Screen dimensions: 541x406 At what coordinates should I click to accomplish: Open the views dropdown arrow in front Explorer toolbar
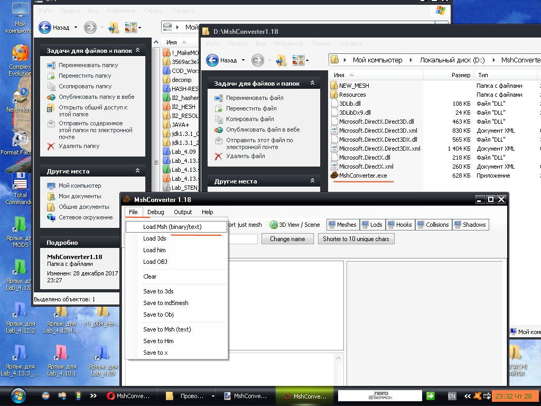click(x=307, y=60)
